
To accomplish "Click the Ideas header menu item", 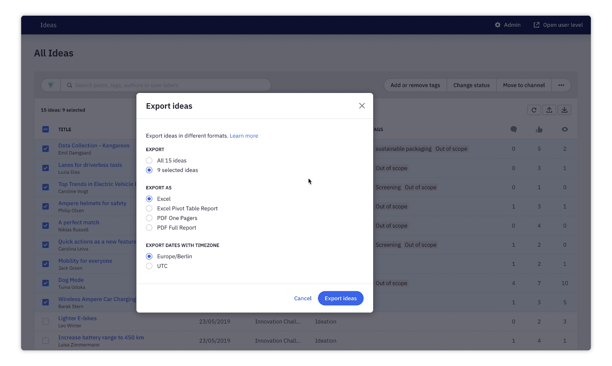I will pos(48,25).
